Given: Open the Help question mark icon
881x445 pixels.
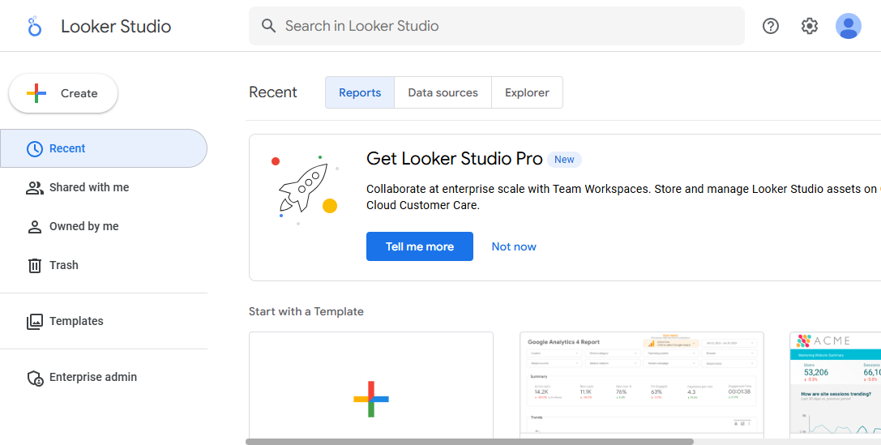Looking at the screenshot, I should (x=770, y=26).
